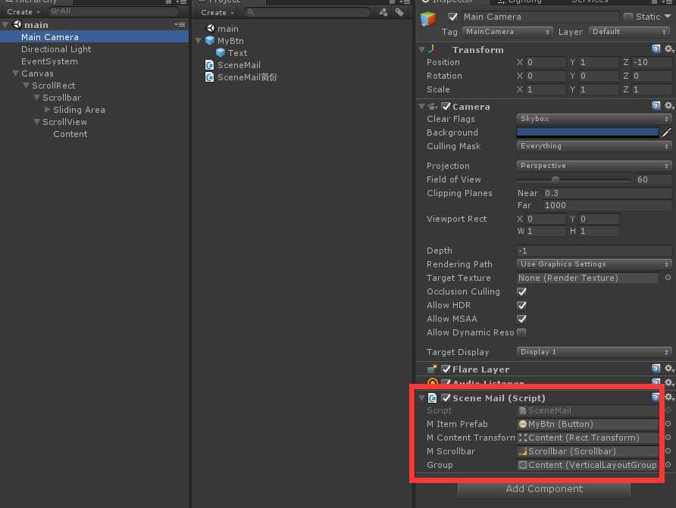Click Scrollbar (Scrollbar) reference field
The image size is (676, 508).
coord(587,451)
